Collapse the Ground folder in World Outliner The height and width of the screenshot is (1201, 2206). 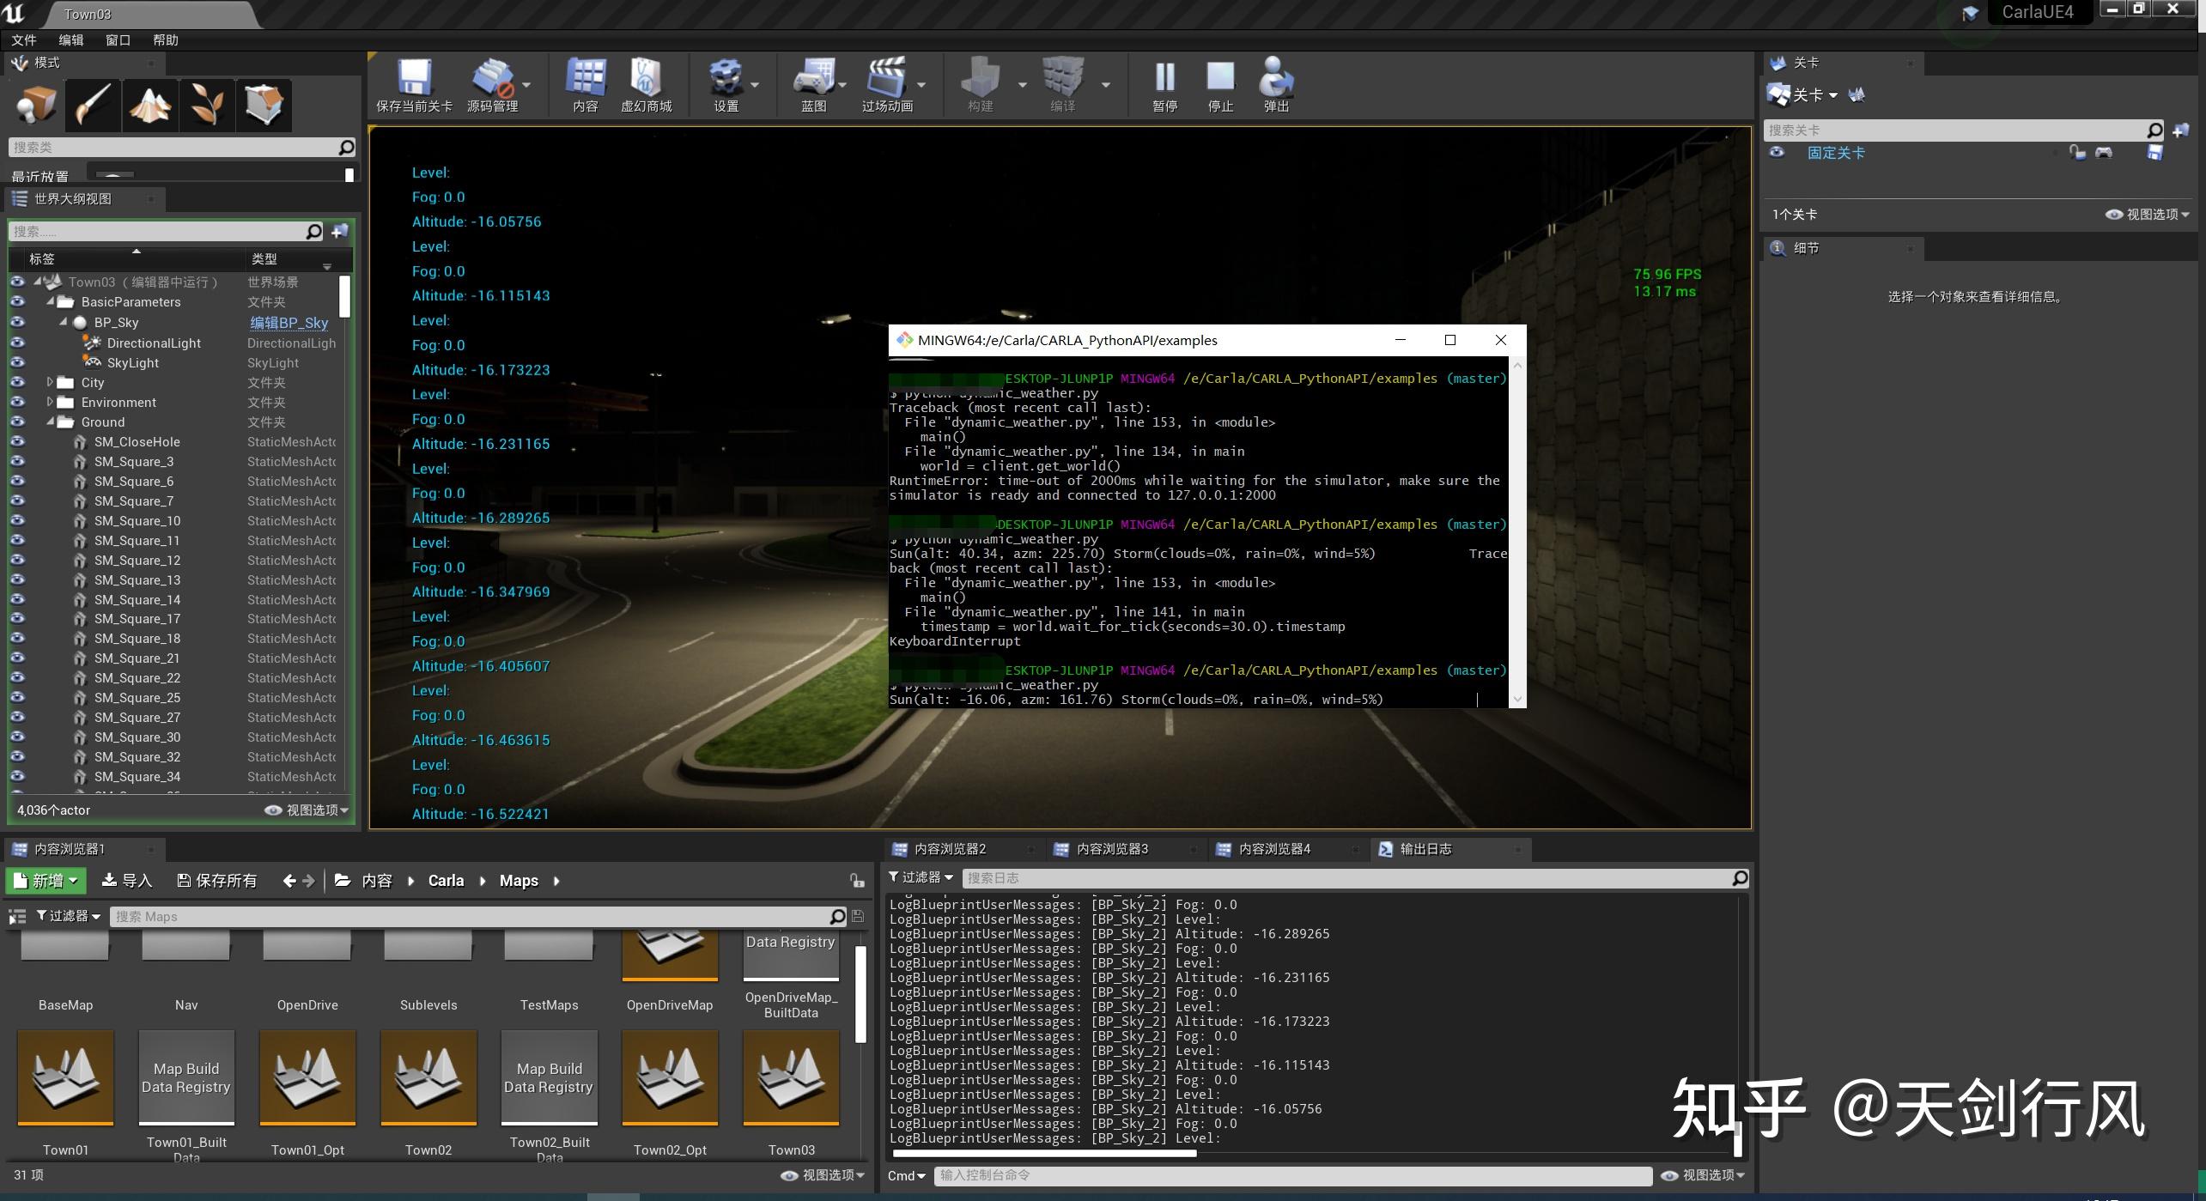(x=50, y=422)
